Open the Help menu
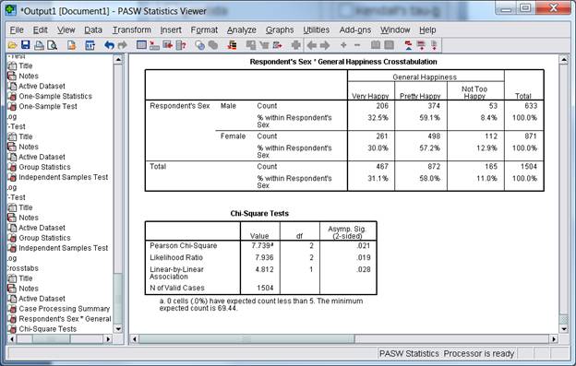 point(427,30)
